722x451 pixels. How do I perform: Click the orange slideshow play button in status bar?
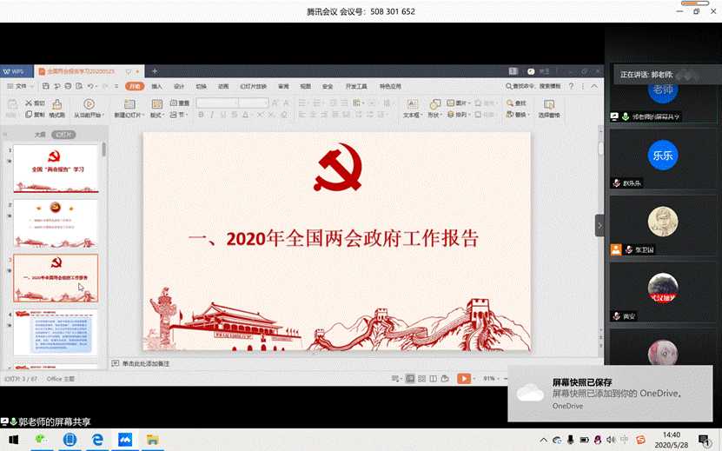[x=464, y=379]
